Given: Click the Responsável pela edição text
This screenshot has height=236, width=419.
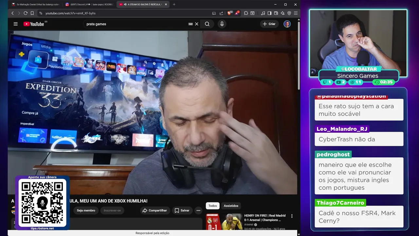Looking at the screenshot, I should coord(153,233).
